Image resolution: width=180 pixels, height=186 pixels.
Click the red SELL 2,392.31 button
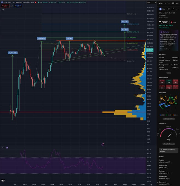5,6
